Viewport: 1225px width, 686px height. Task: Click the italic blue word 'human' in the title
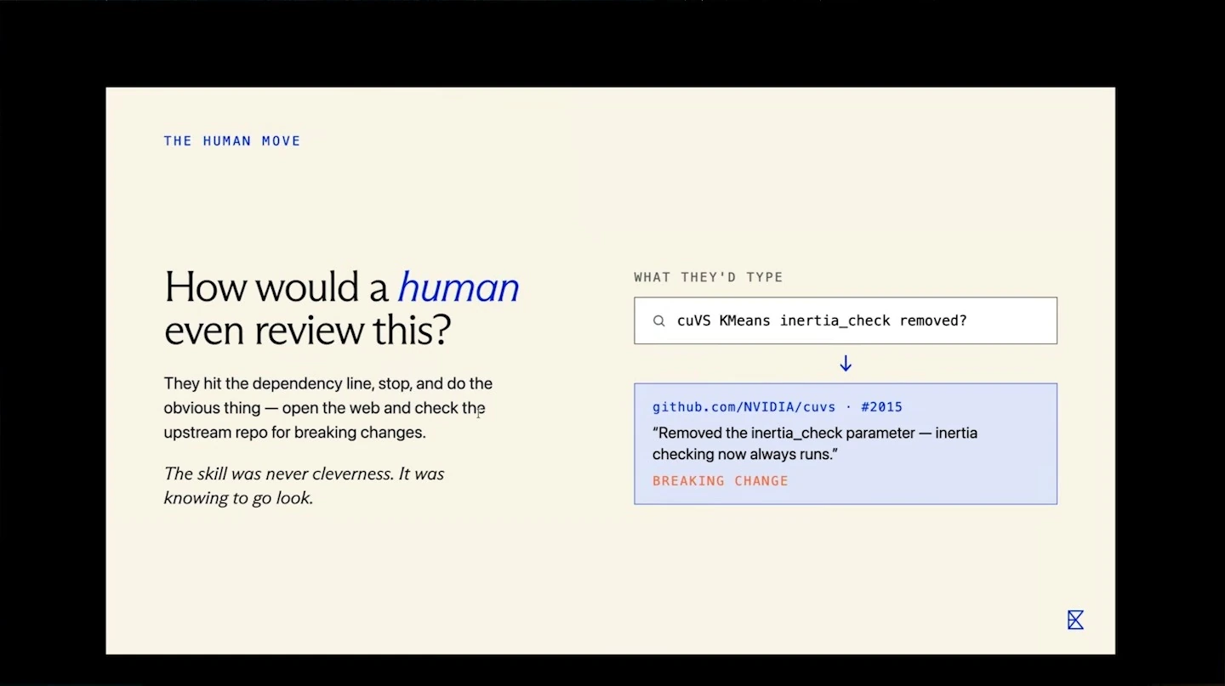[458, 287]
